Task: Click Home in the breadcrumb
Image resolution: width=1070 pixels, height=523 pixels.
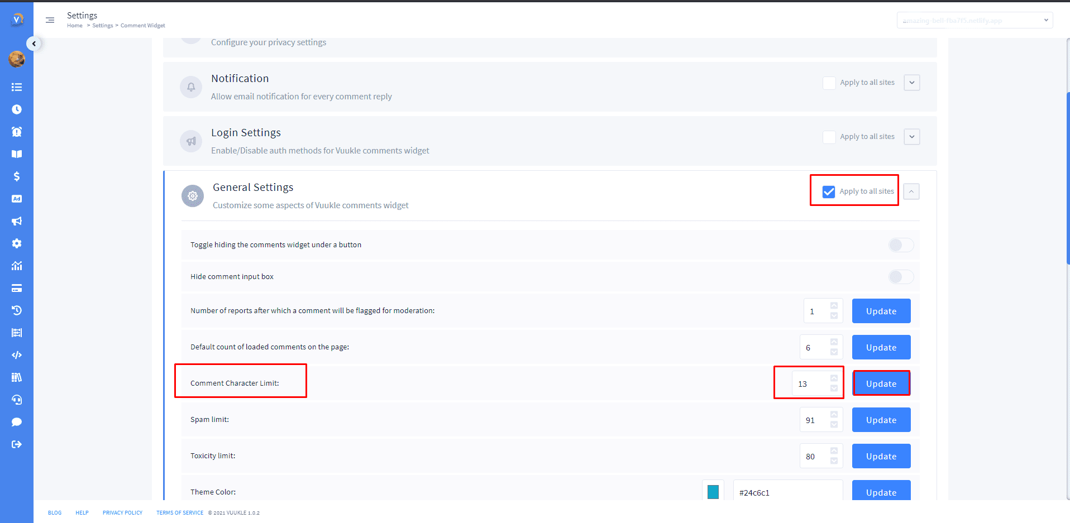Action: click(x=75, y=26)
